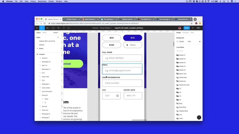Click the Present play icon
This screenshot has height=134, width=239.
tap(193, 28)
